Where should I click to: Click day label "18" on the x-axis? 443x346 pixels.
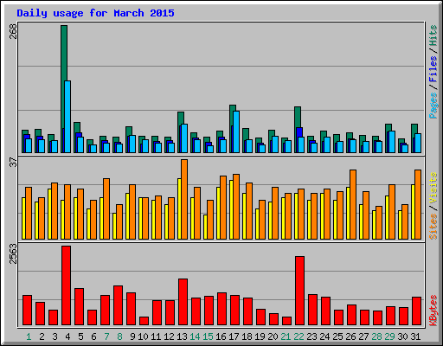[247, 336]
